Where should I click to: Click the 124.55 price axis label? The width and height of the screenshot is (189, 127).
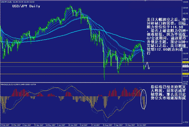tap(186, 2)
